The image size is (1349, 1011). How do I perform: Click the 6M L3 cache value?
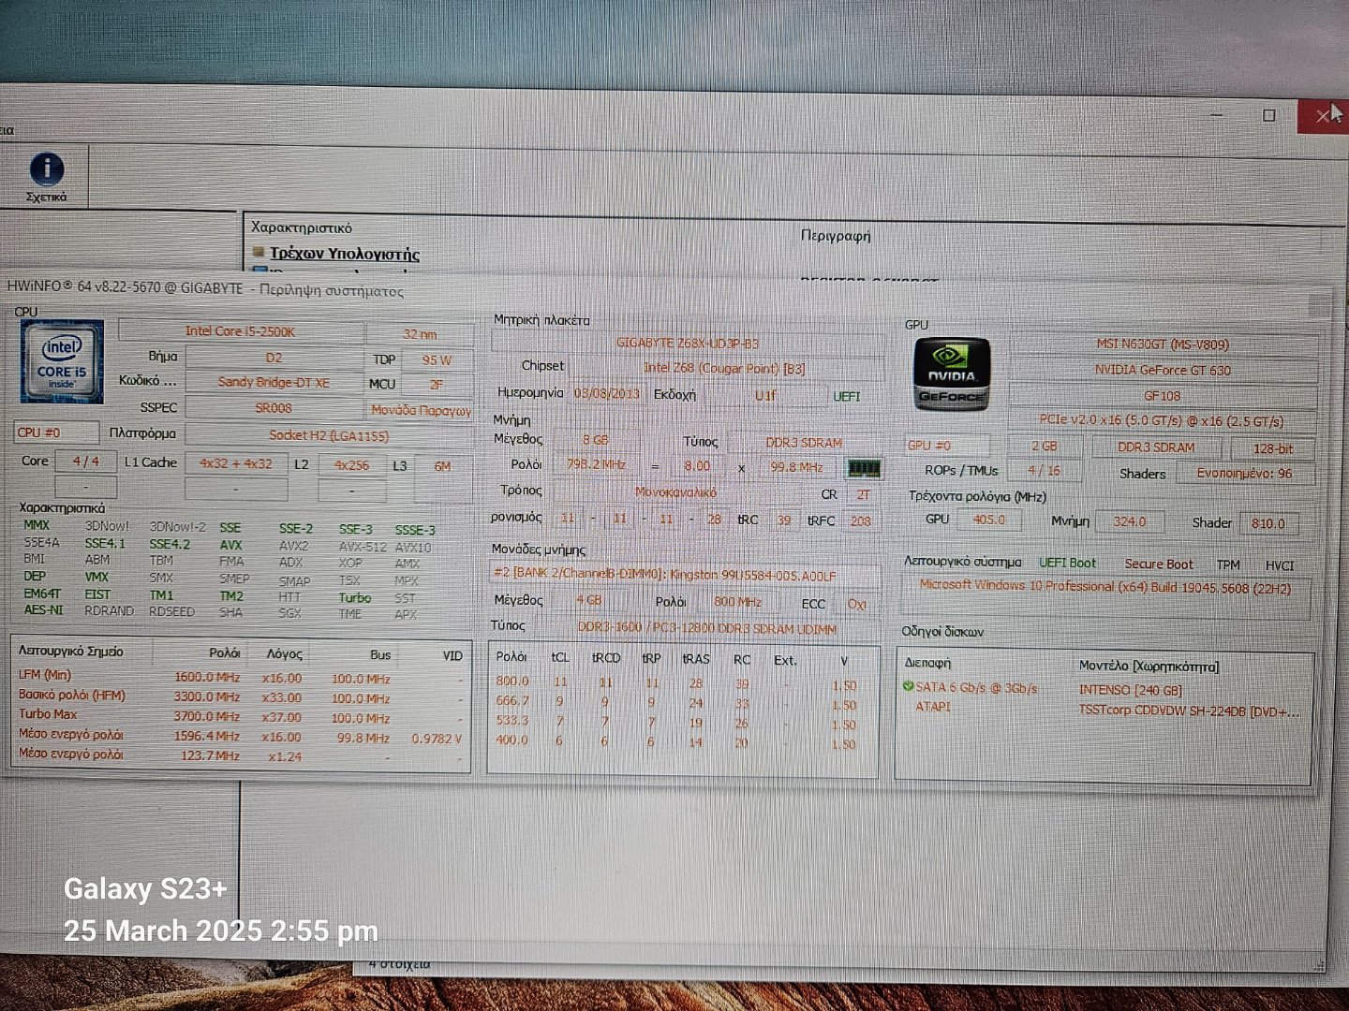point(443,466)
